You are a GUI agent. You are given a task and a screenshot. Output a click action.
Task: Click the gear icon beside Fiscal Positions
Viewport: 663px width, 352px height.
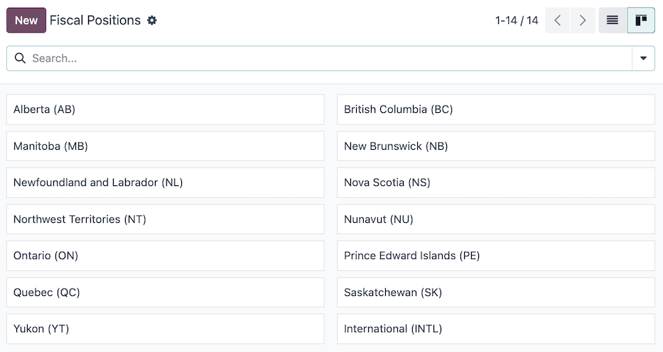tap(151, 21)
